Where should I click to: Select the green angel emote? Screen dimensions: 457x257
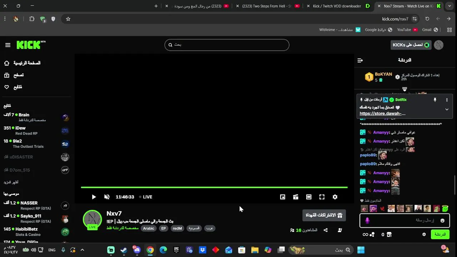(x=445, y=208)
